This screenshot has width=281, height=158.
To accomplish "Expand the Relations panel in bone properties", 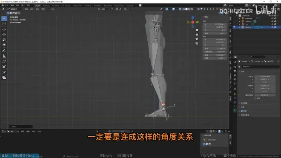I will 240,107.
